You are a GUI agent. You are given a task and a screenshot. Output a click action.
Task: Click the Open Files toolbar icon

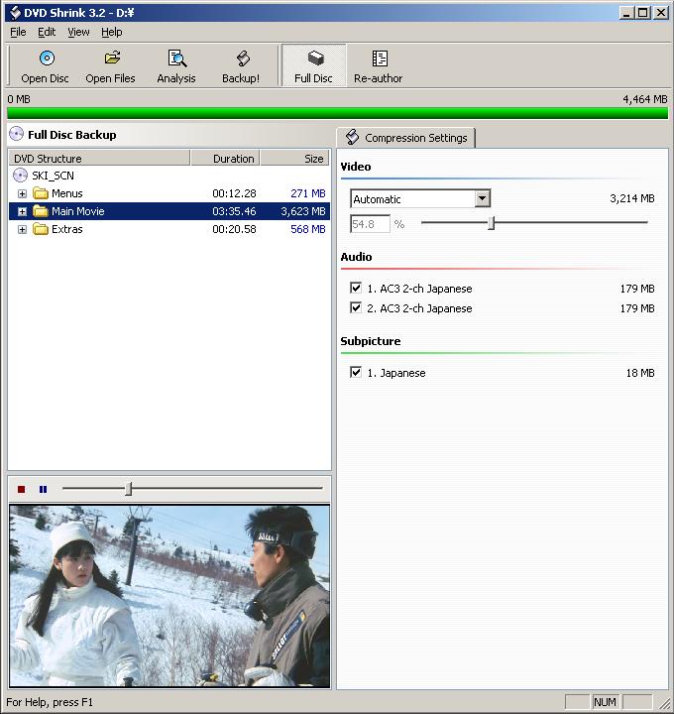pos(112,59)
